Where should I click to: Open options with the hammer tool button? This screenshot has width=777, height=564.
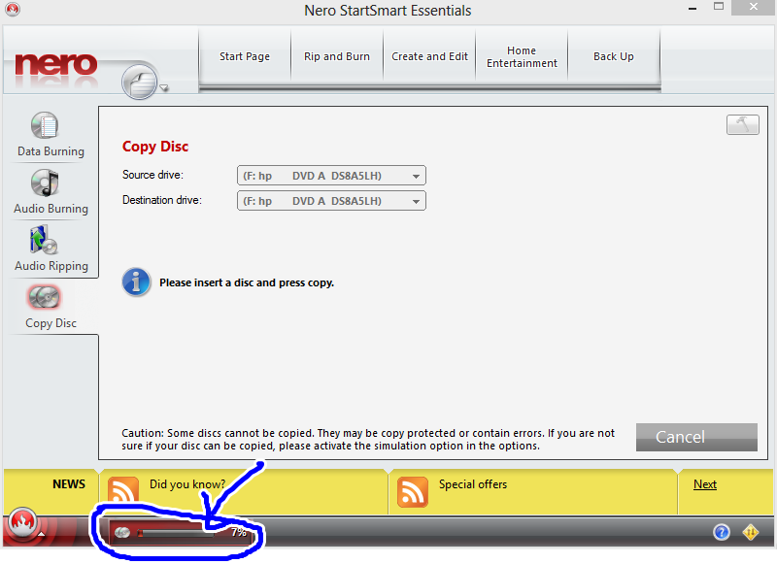coord(742,124)
